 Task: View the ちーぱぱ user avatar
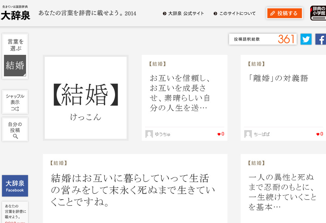click(248, 134)
